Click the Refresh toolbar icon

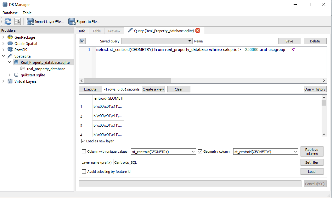(8, 21)
